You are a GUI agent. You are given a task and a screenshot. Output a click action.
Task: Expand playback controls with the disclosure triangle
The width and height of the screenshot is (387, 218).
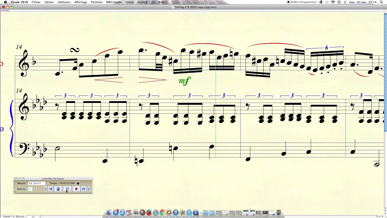[15, 191]
